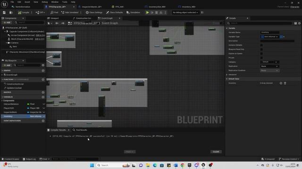The width and height of the screenshot is (302, 169).
Task: Switch to the Viewport tab
Action: tap(55, 18)
